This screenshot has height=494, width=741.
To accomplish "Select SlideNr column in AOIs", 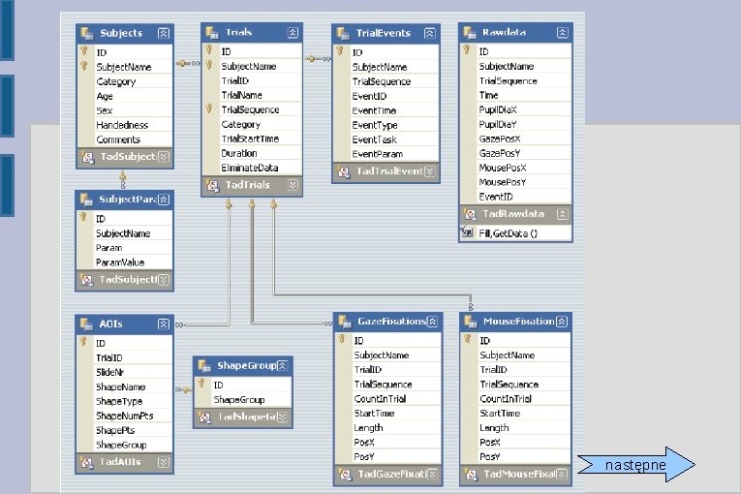I will 125,373.
